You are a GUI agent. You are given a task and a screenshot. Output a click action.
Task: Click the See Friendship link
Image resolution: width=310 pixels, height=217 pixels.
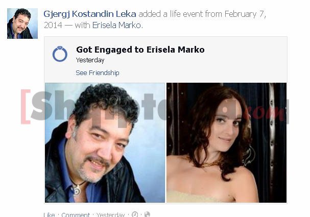(98, 73)
